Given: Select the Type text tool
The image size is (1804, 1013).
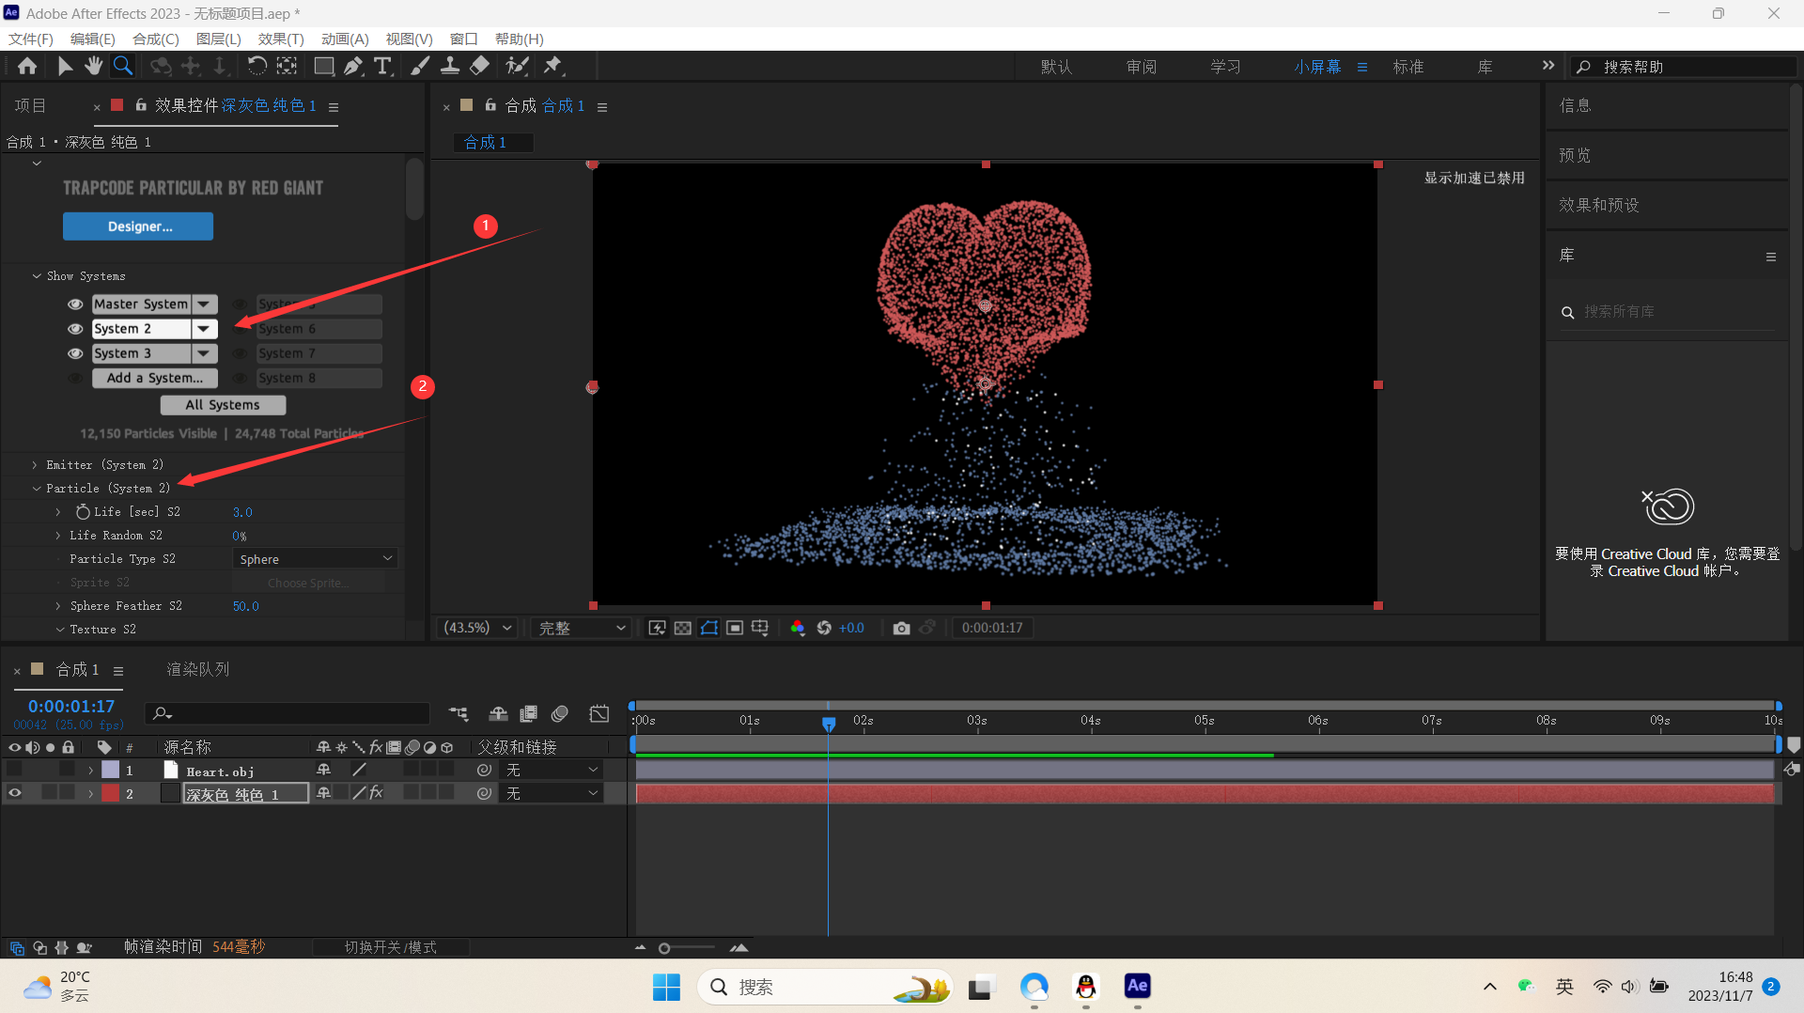Looking at the screenshot, I should 382,66.
